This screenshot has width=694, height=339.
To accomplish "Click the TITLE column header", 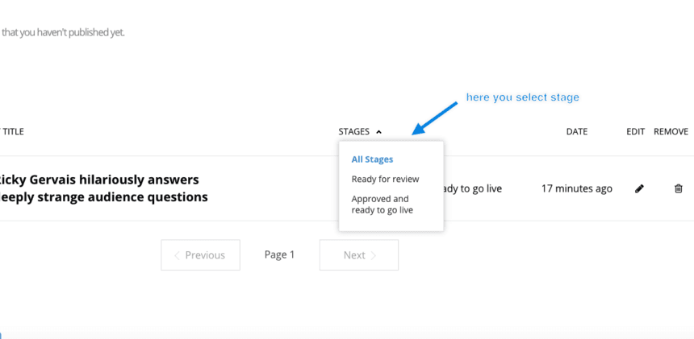I will (13, 131).
